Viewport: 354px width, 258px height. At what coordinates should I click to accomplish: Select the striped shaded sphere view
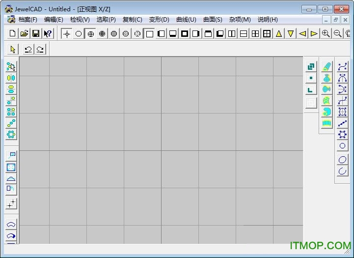click(126, 33)
